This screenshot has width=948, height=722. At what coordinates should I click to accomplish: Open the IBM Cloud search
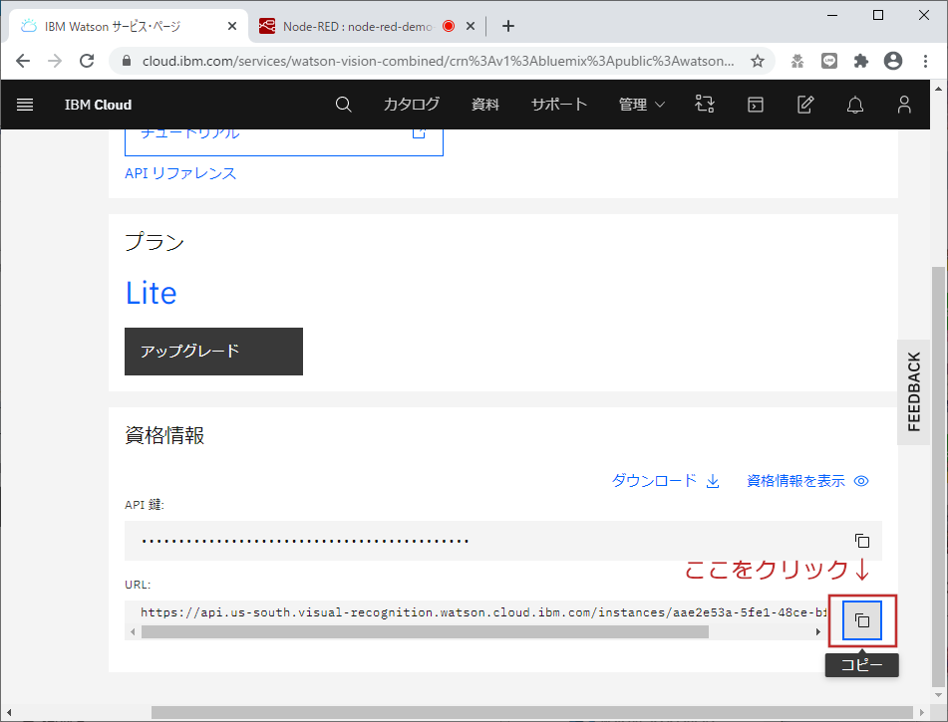(343, 105)
